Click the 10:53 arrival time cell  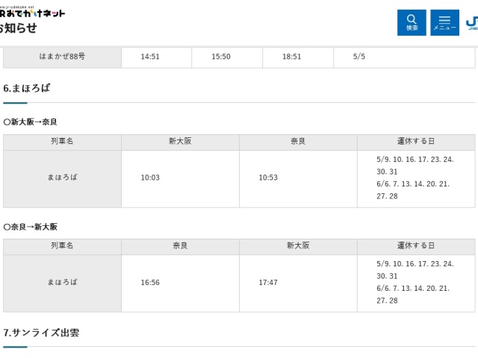(x=268, y=178)
